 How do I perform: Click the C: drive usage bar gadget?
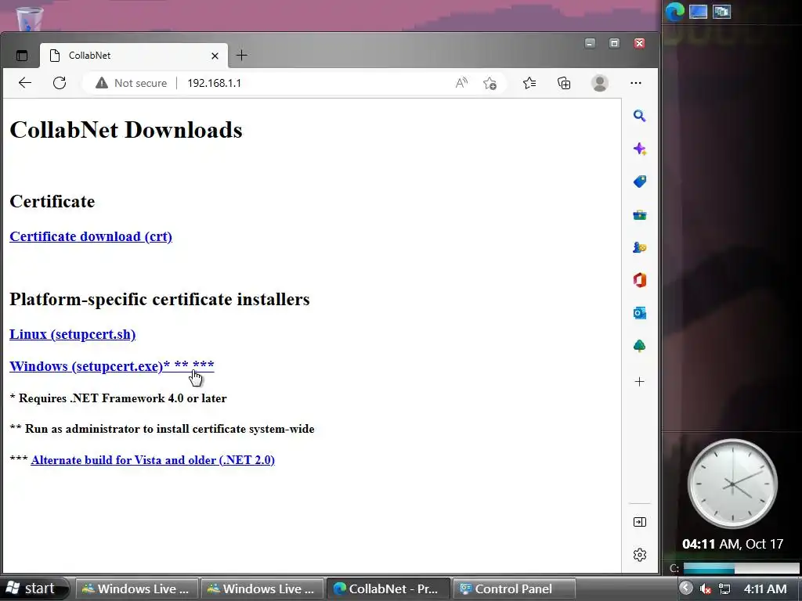click(741, 568)
